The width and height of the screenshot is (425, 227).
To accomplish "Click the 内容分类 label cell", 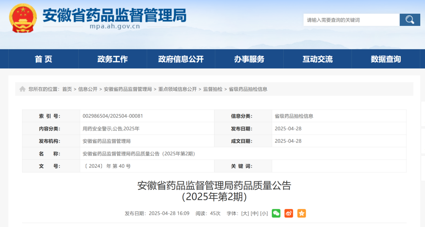I will pos(51,129).
